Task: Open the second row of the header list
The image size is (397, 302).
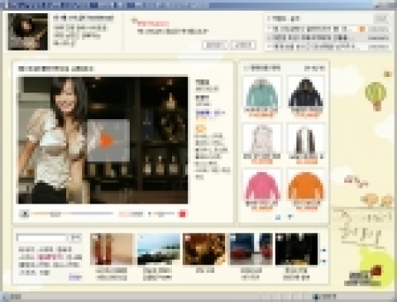Action: coord(328,37)
